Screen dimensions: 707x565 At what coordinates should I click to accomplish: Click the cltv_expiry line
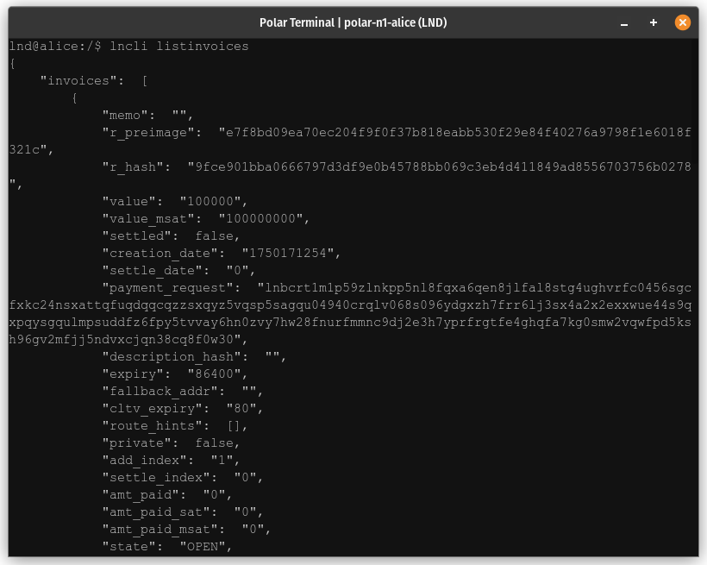click(x=183, y=408)
